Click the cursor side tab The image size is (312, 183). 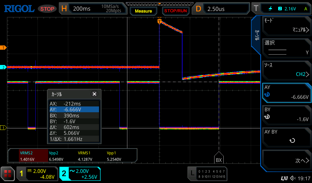point(257,35)
